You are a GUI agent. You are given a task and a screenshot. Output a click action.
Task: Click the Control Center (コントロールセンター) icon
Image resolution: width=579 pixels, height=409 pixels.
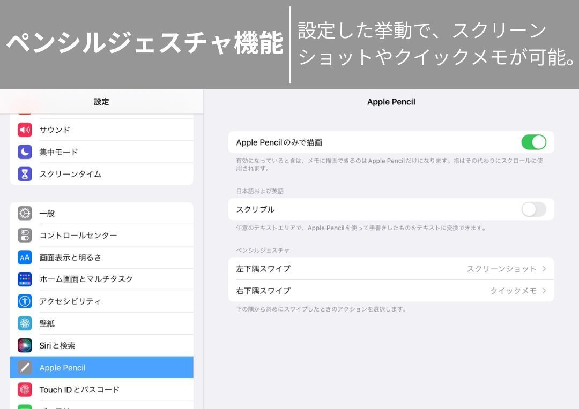[25, 235]
